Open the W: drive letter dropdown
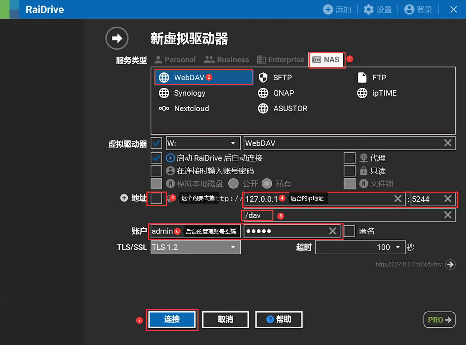The height and width of the screenshot is (345, 466). 203,143
